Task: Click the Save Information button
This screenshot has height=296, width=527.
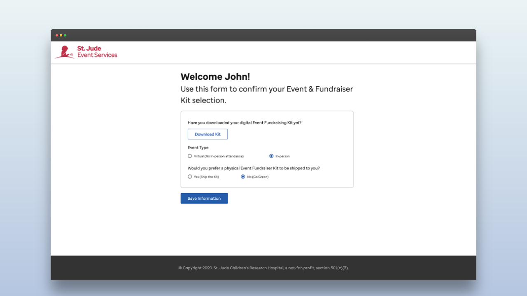Action: (x=204, y=199)
